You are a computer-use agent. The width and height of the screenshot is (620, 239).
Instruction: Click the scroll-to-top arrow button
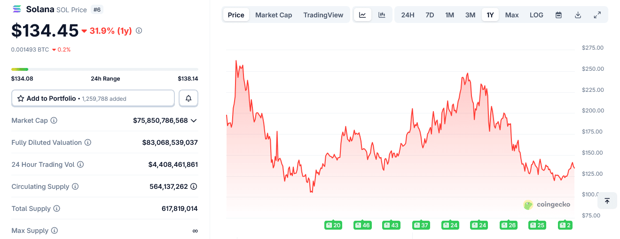607,201
